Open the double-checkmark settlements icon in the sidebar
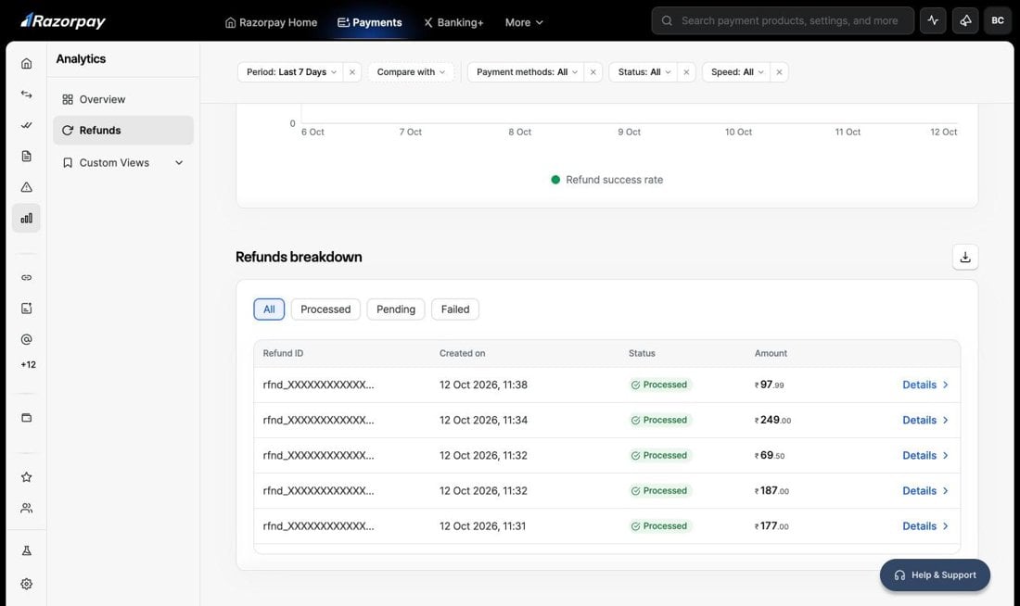This screenshot has width=1020, height=606. (x=26, y=125)
